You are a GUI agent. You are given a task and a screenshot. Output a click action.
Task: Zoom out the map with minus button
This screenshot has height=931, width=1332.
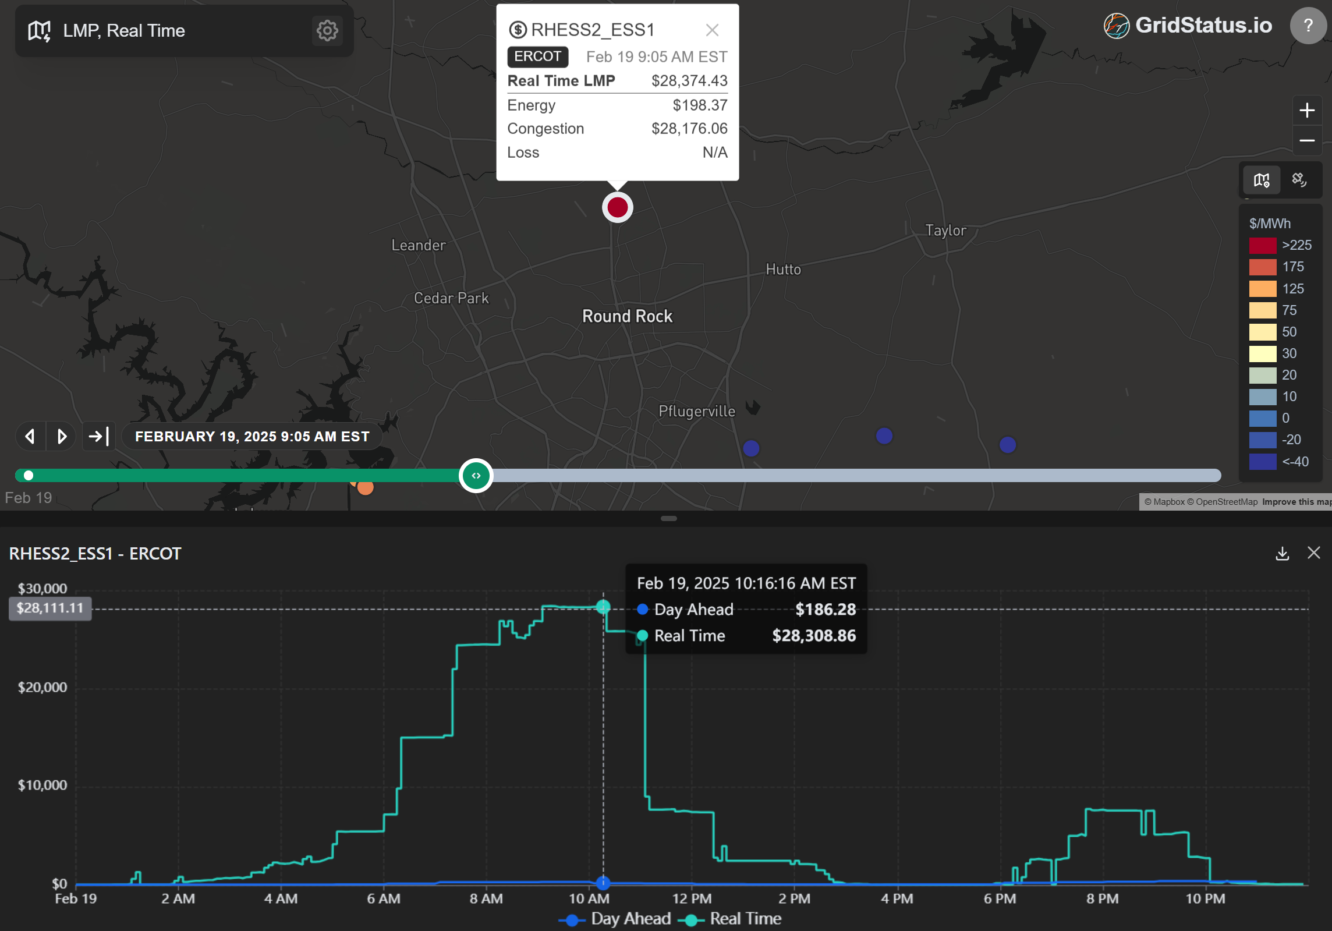click(x=1307, y=141)
